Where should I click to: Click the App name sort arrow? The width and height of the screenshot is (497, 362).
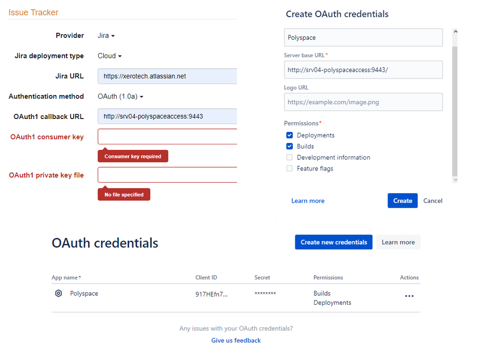coord(80,277)
